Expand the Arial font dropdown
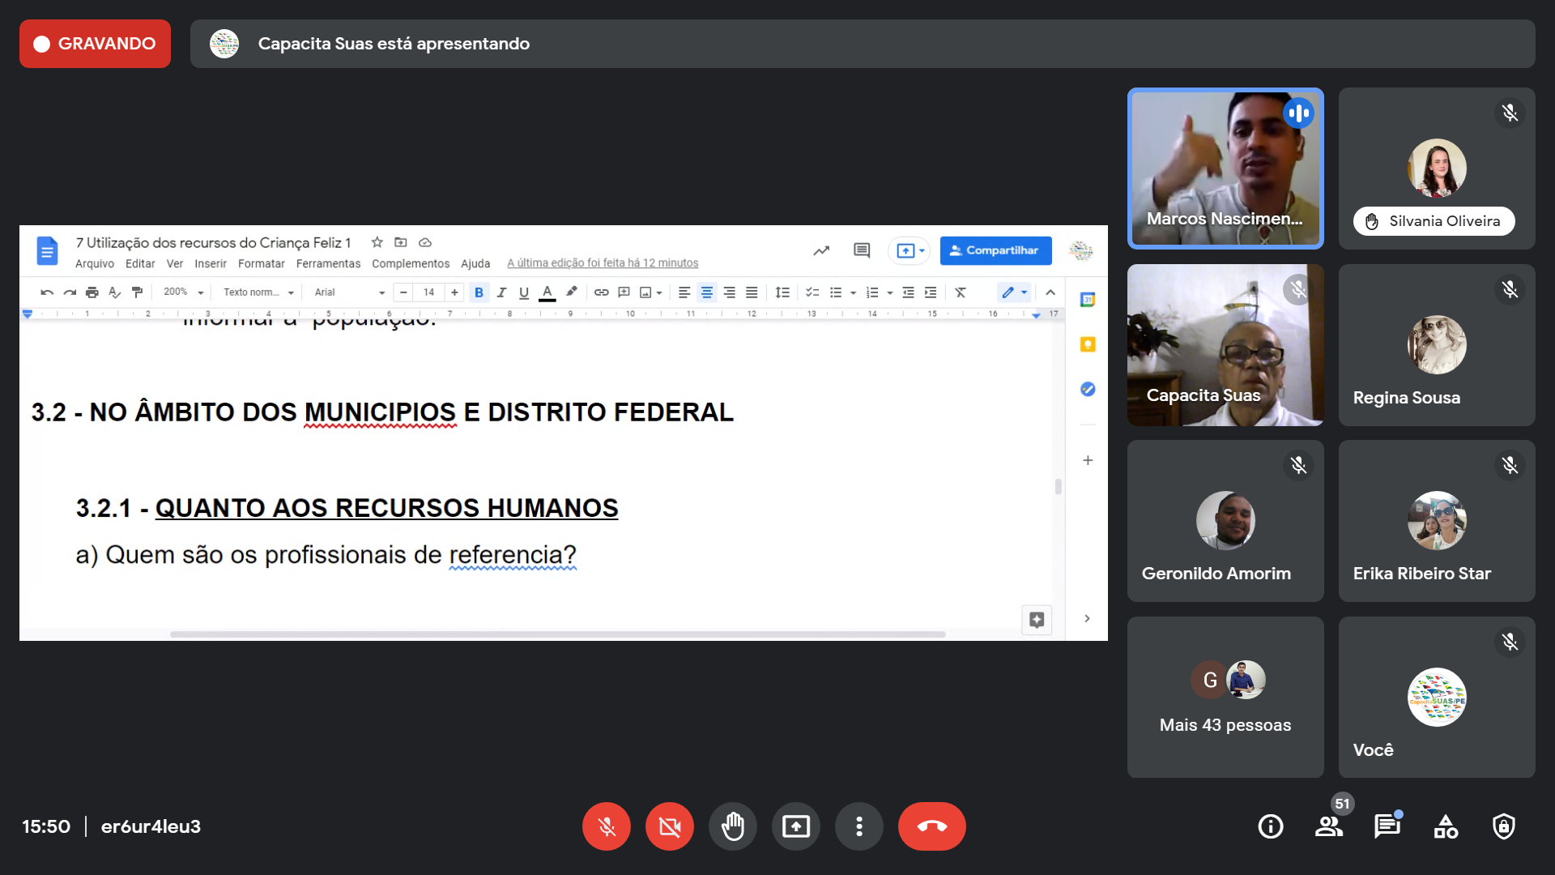Viewport: 1555px width, 875px height. (x=349, y=292)
